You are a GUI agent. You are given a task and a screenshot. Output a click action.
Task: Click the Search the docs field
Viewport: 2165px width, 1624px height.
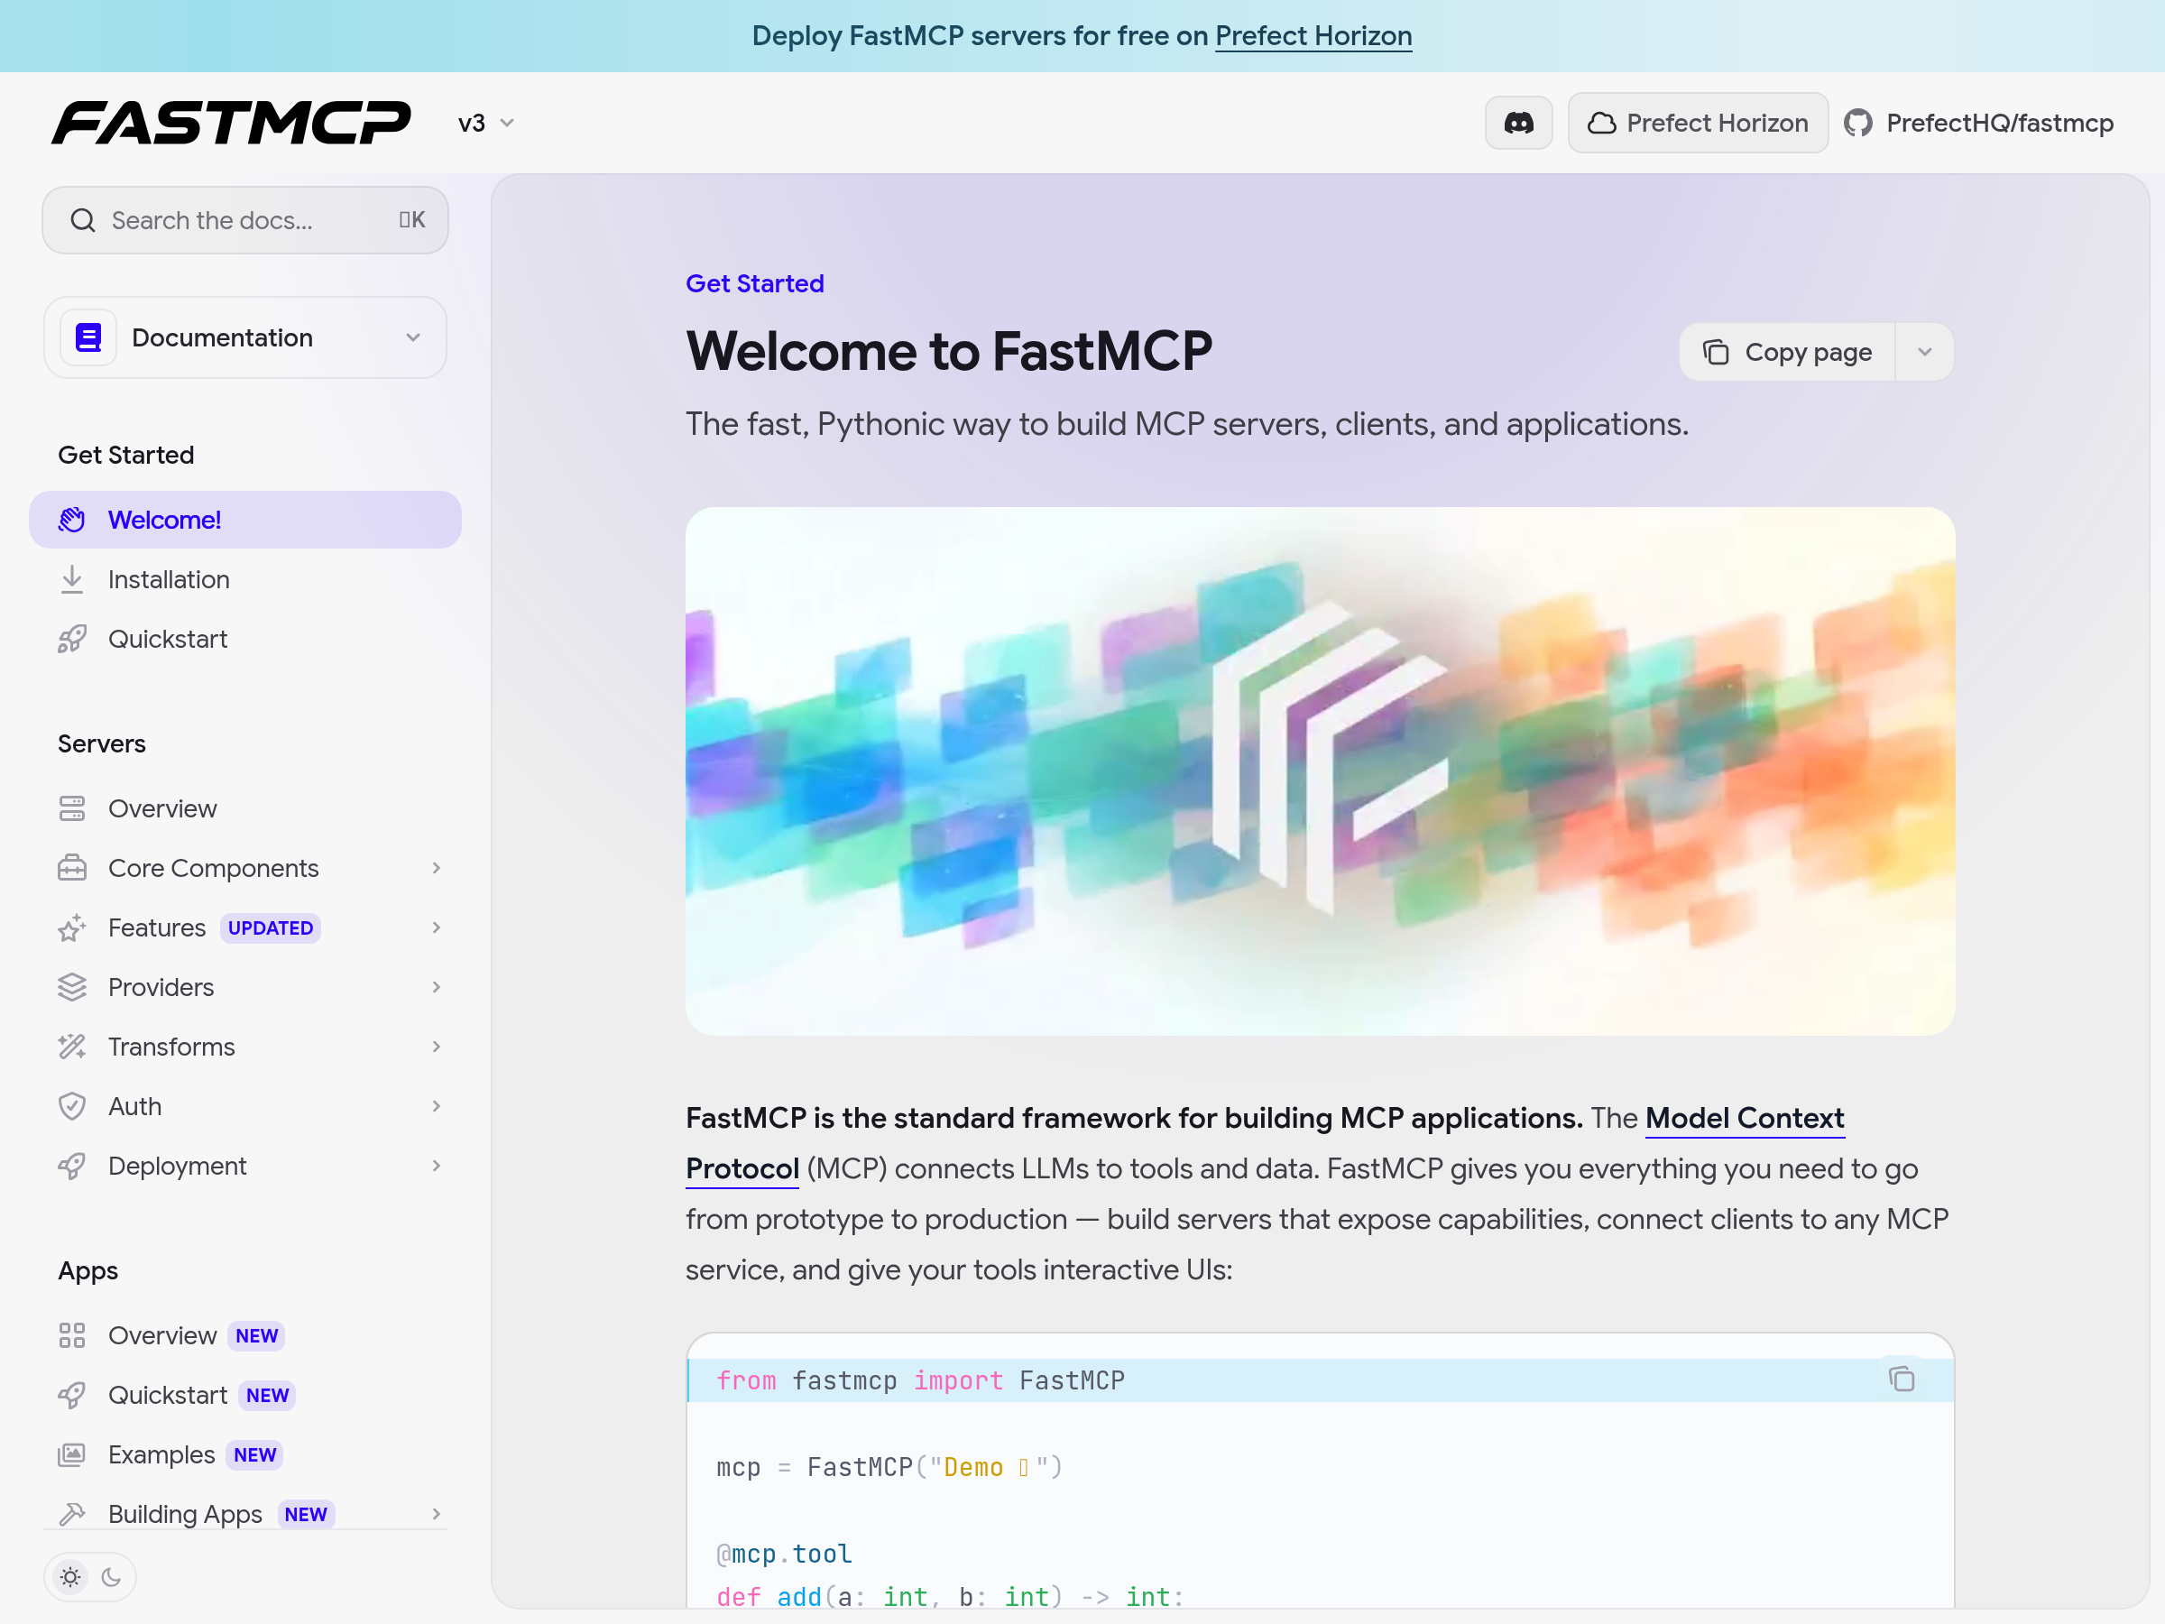(x=244, y=220)
